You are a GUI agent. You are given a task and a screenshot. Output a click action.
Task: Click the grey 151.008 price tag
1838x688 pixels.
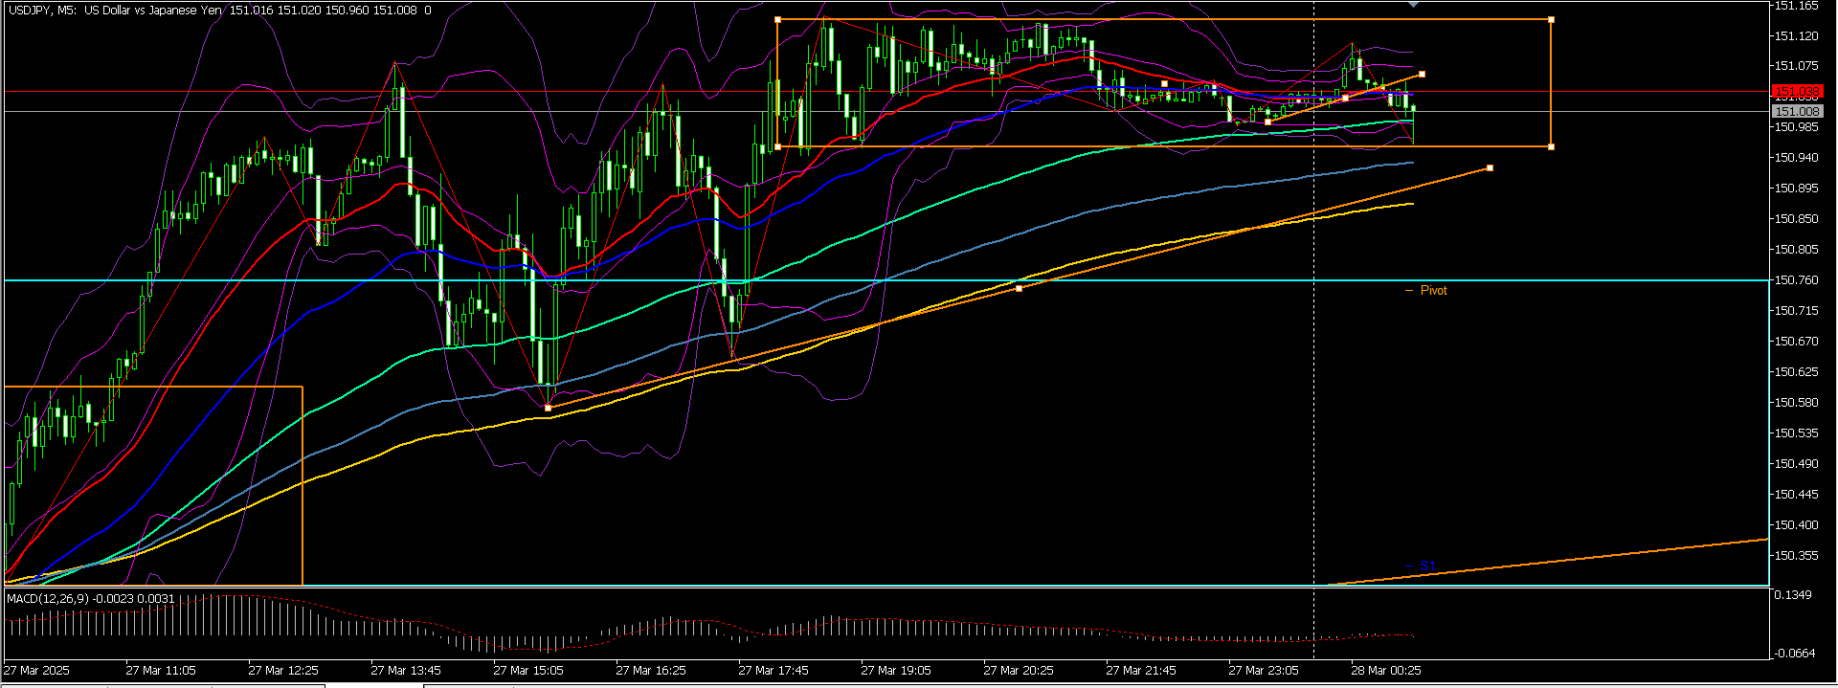1796,112
